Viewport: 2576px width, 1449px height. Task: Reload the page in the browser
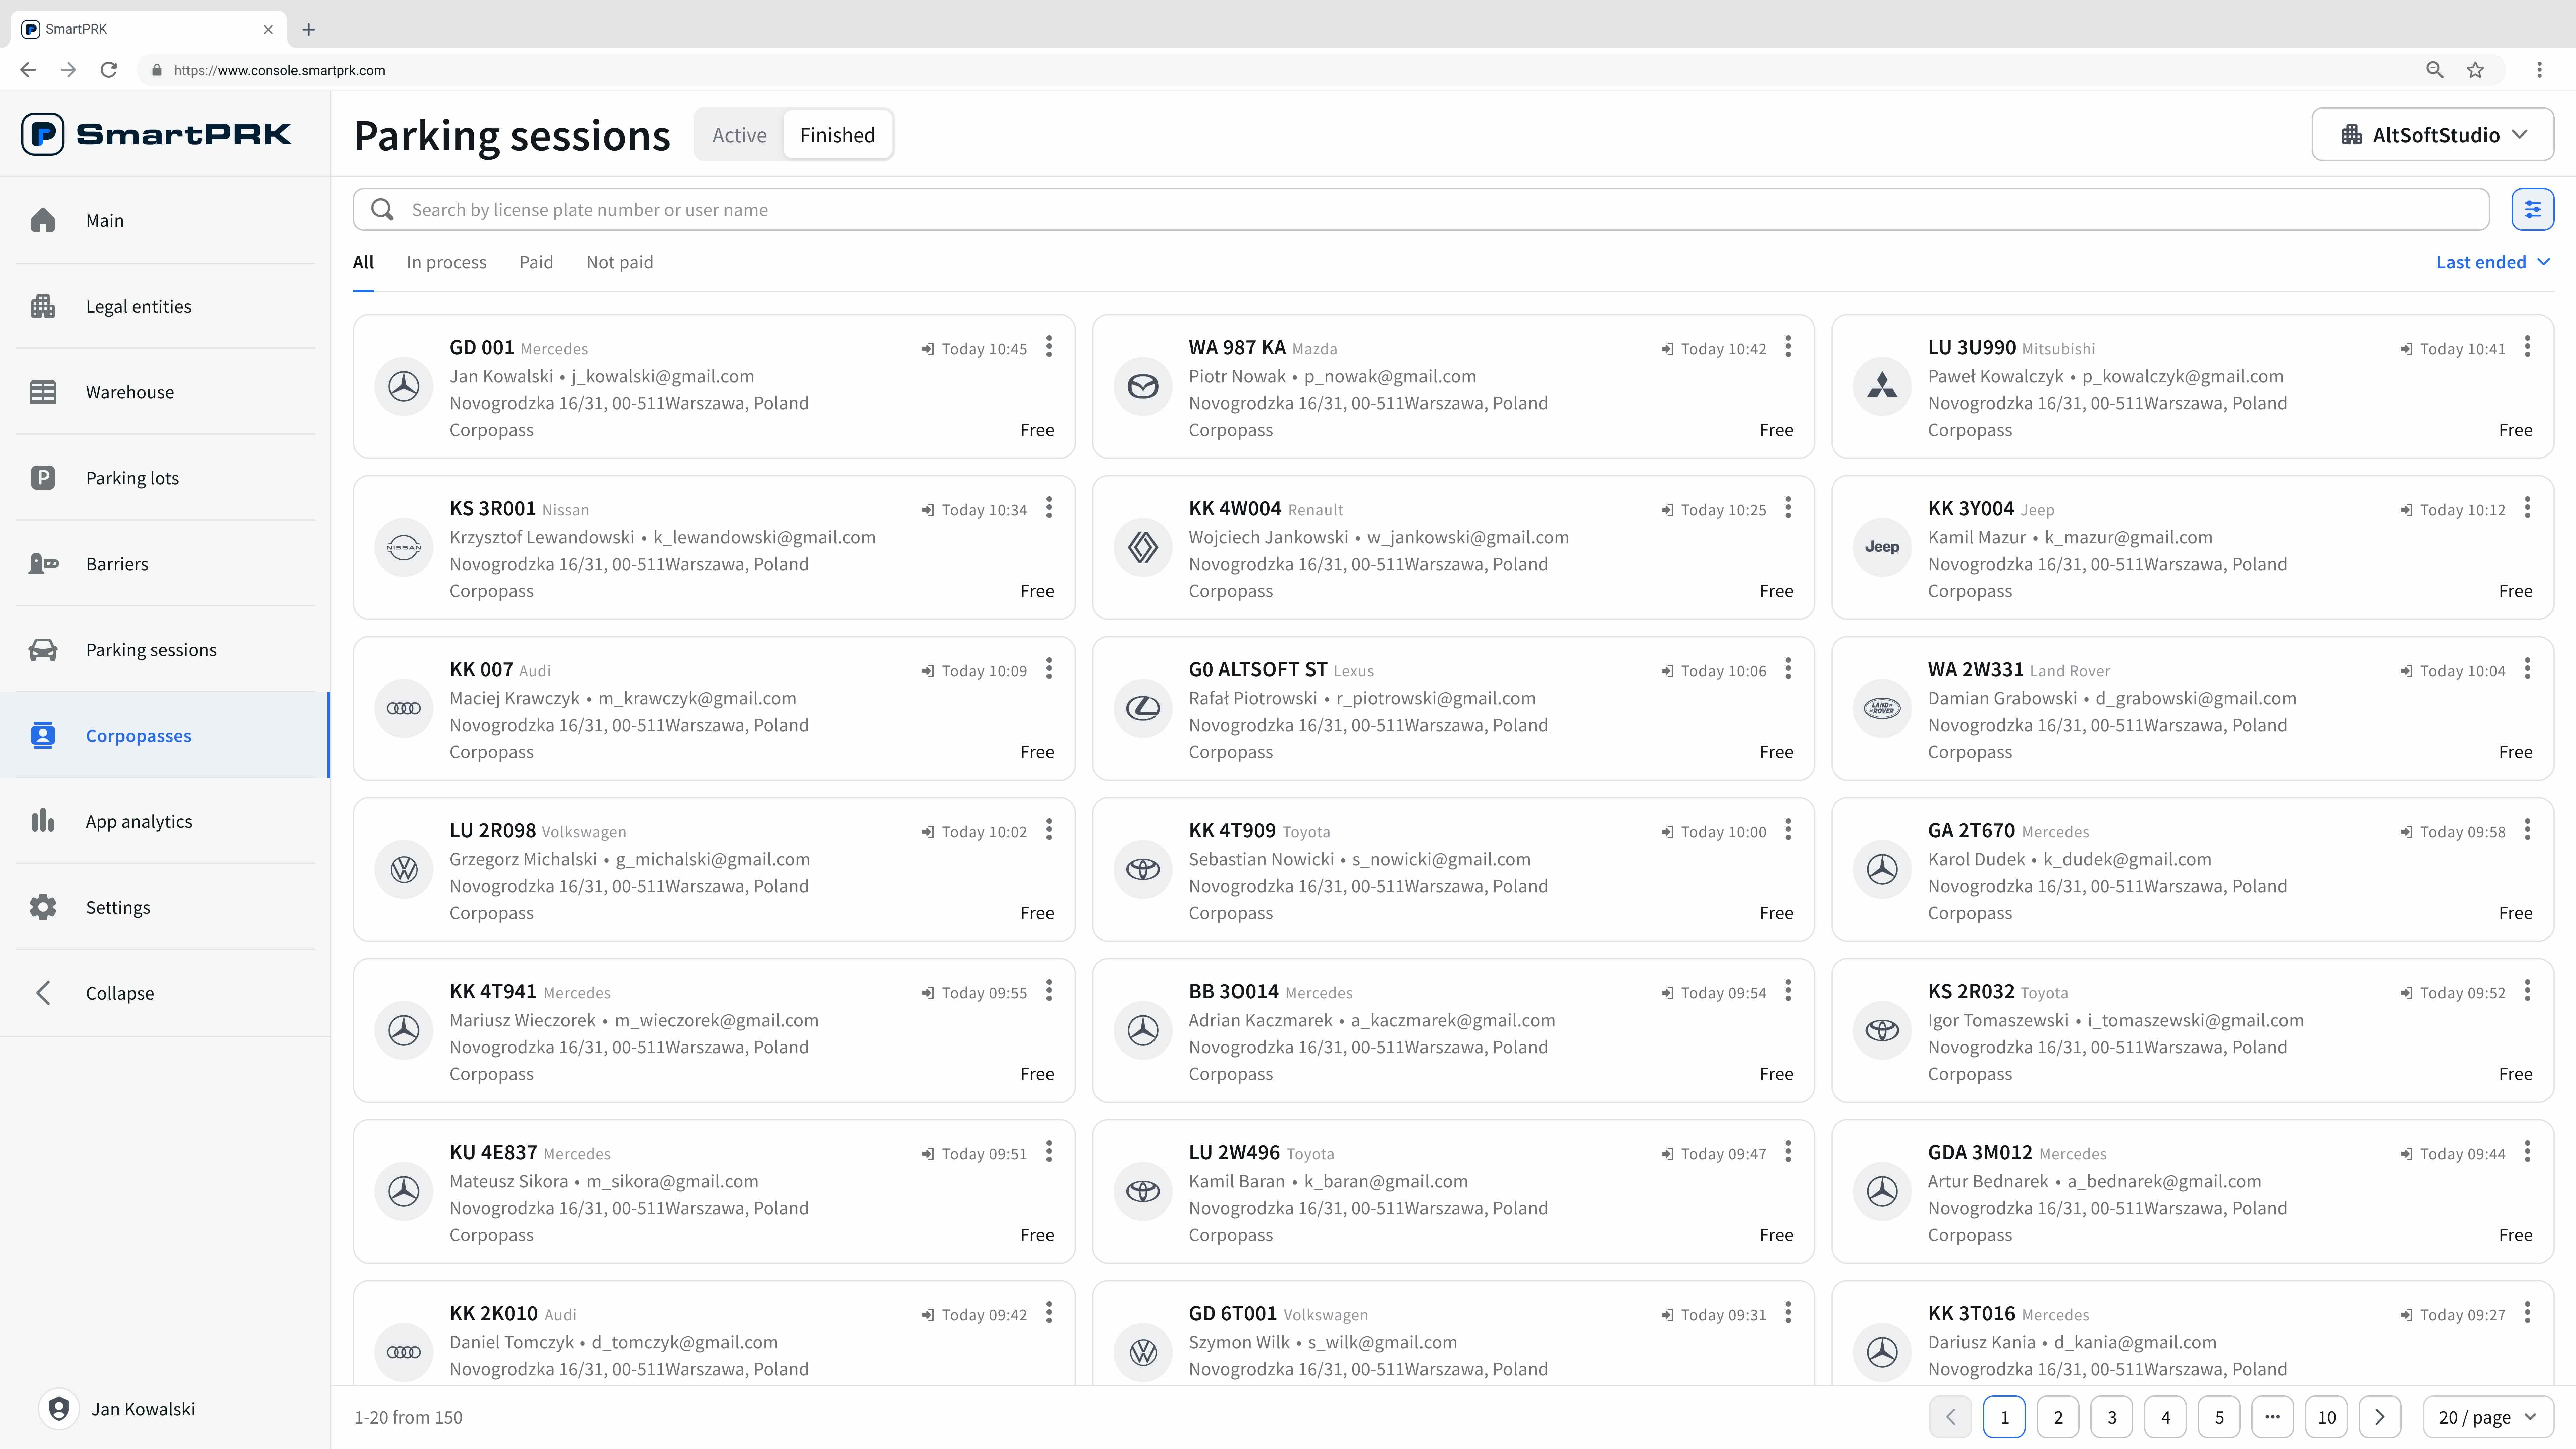[109, 70]
